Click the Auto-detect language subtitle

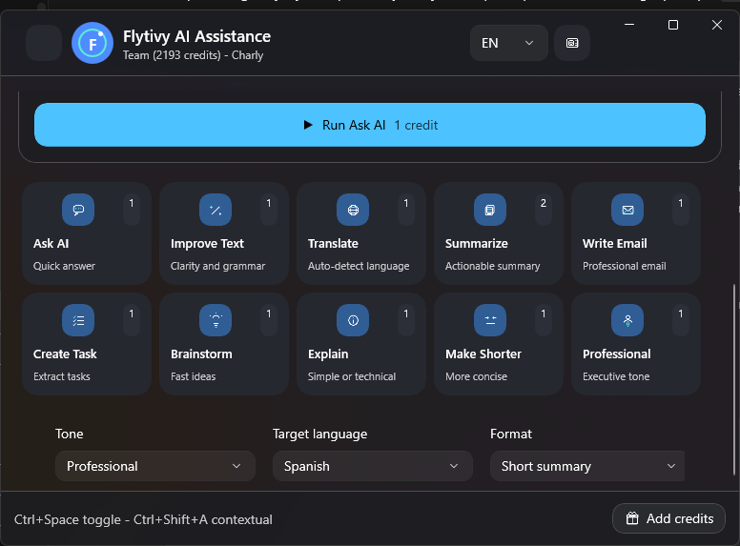click(359, 266)
